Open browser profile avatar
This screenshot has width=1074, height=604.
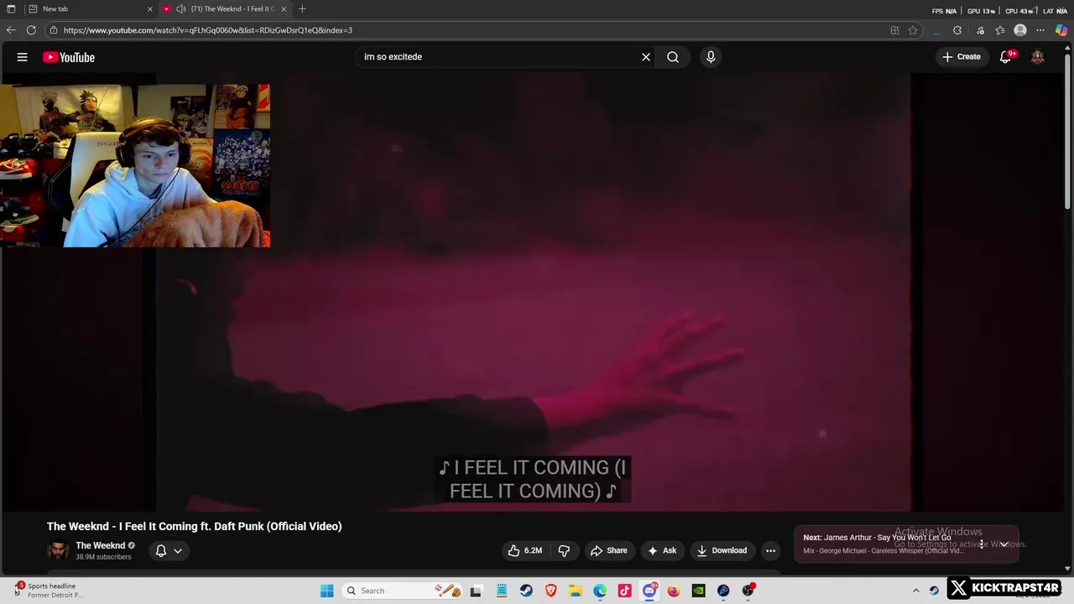[1020, 30]
